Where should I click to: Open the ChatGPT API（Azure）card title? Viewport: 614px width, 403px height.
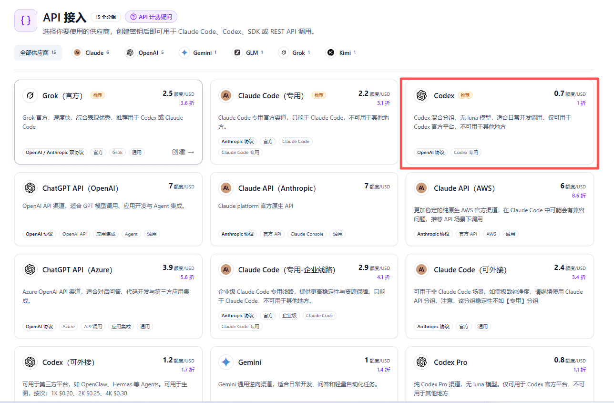pos(78,269)
